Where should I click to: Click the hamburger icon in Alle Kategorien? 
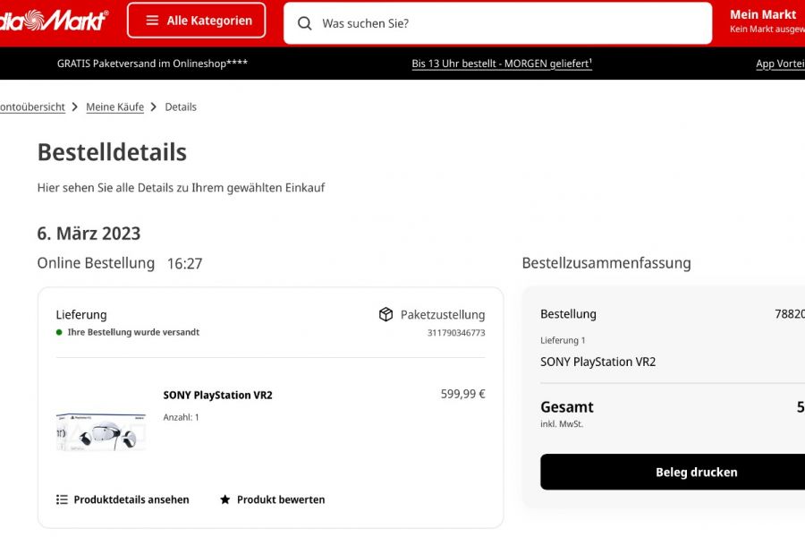[x=152, y=21]
